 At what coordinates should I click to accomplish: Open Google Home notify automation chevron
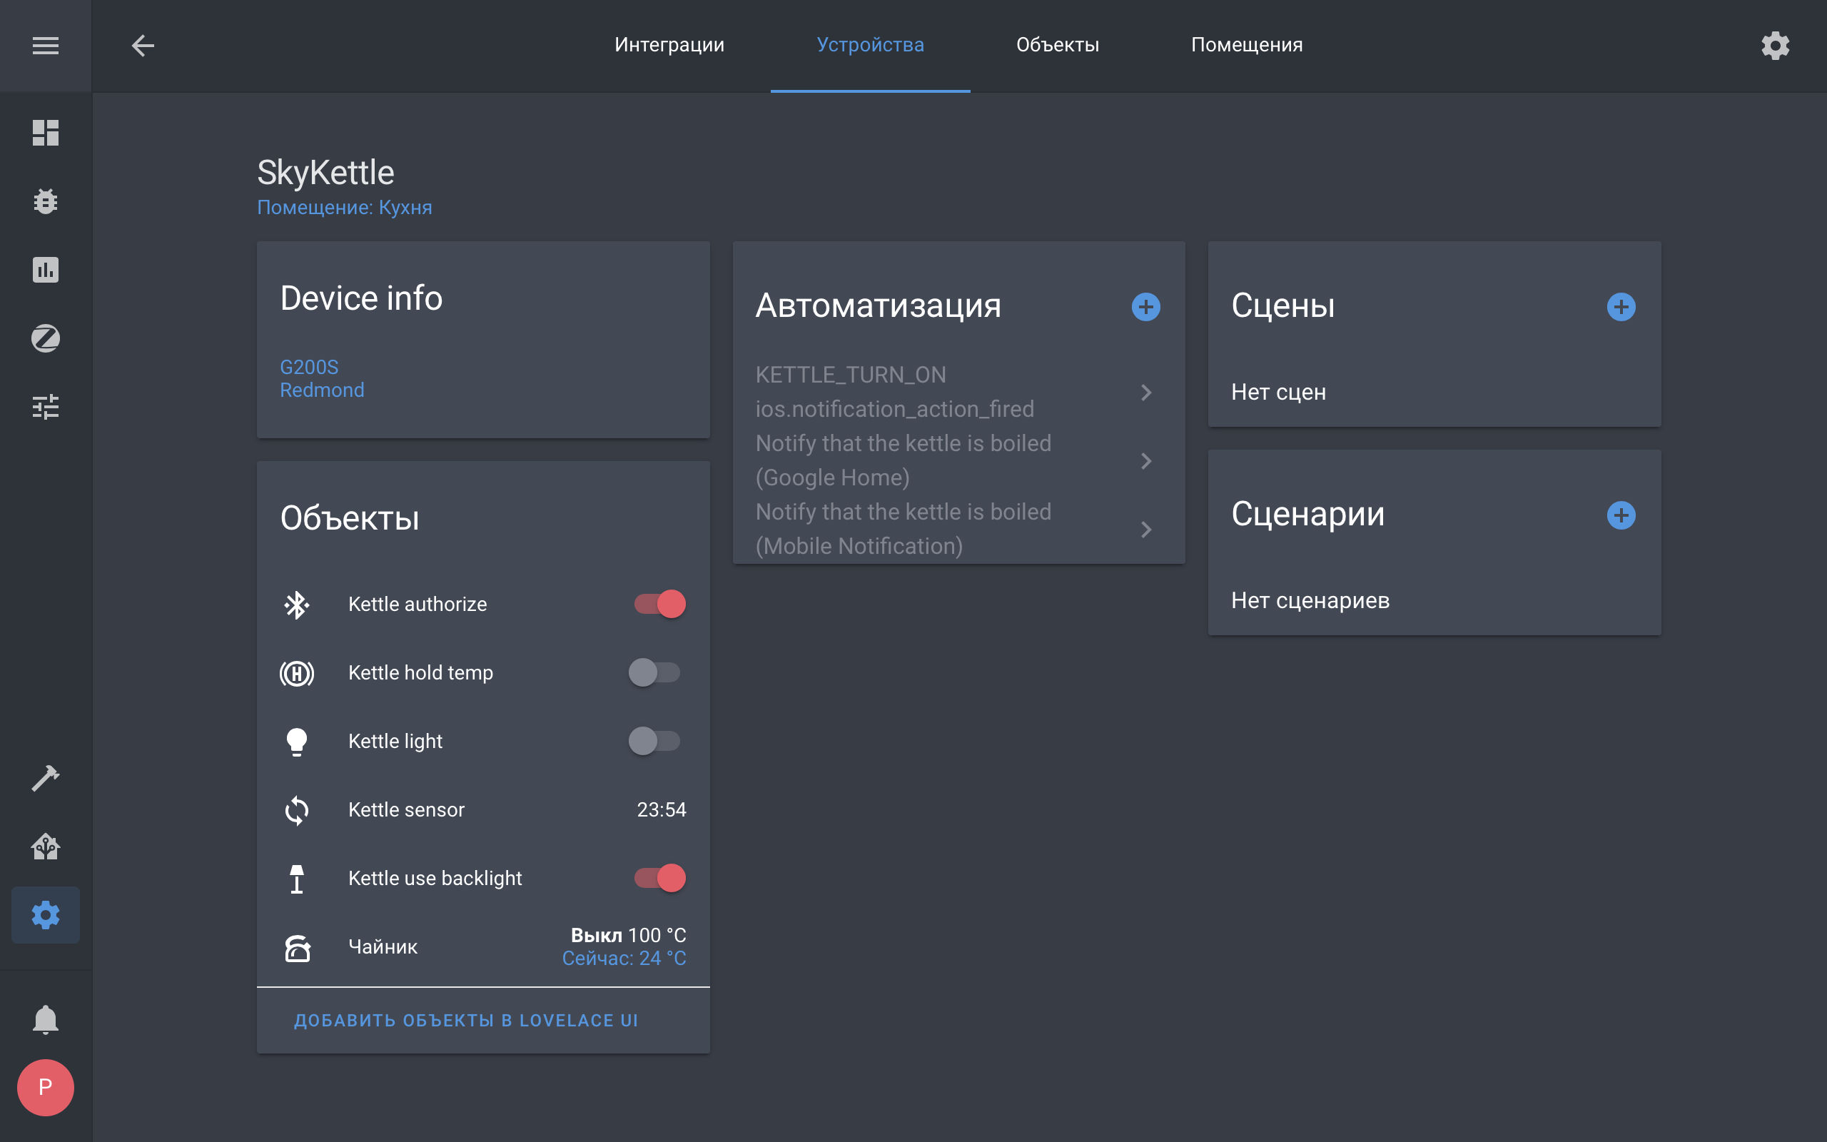(1145, 461)
